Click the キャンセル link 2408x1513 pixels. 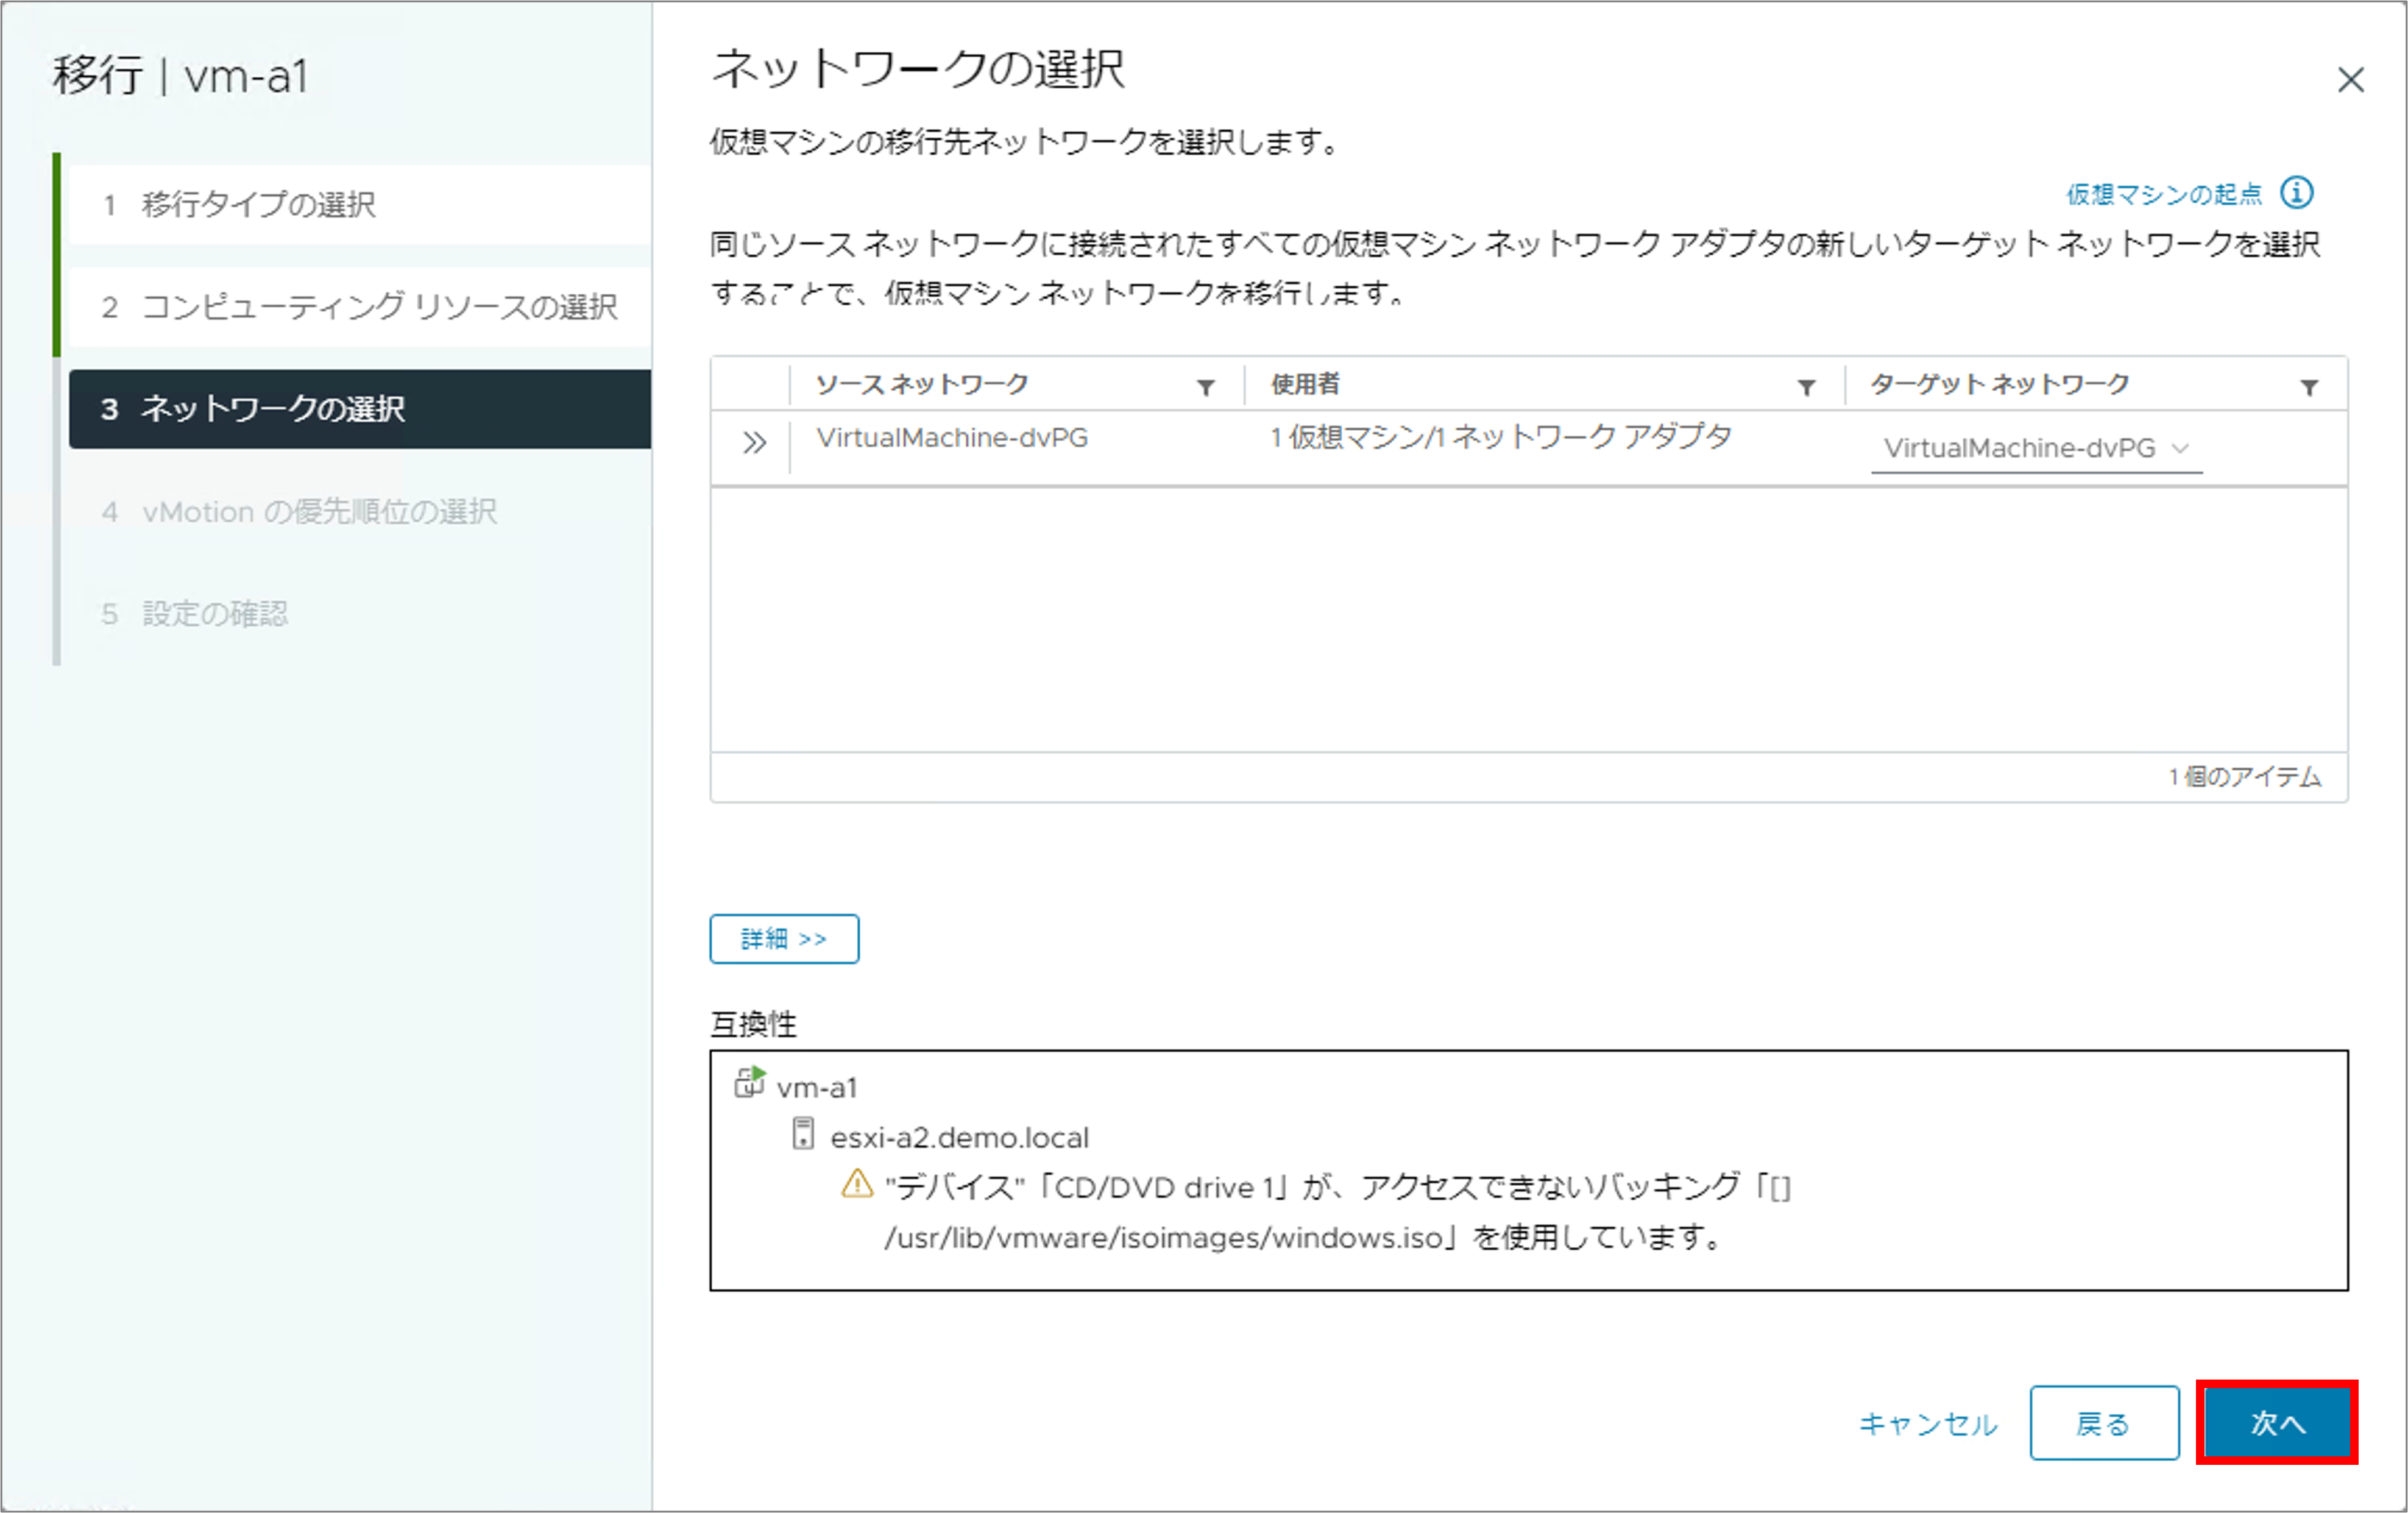(x=1927, y=1424)
